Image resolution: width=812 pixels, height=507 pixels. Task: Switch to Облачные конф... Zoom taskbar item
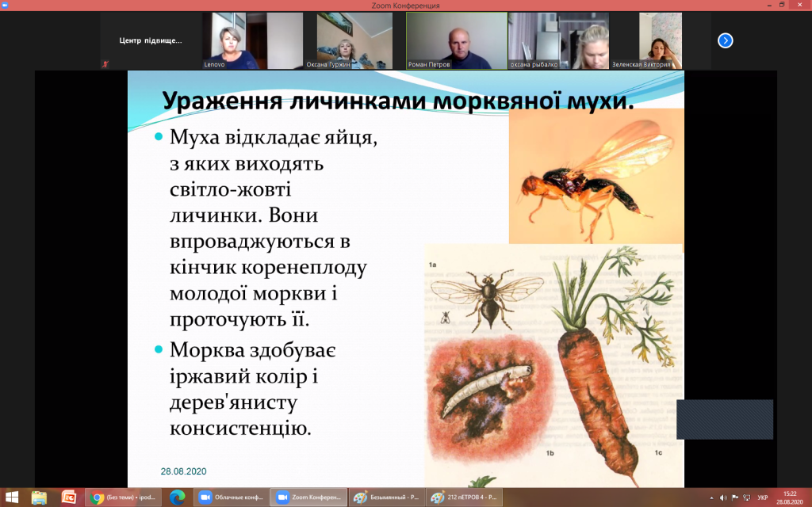tap(231, 497)
